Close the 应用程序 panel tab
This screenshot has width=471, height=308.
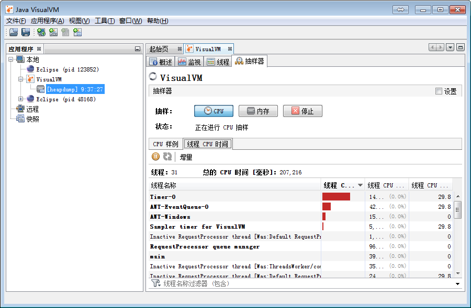tap(39, 49)
